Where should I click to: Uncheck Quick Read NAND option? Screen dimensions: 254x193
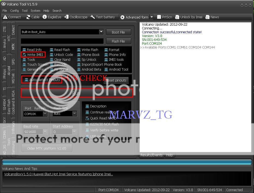[x=87, y=118]
